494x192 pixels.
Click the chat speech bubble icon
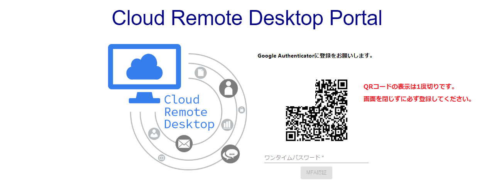coord(230,154)
